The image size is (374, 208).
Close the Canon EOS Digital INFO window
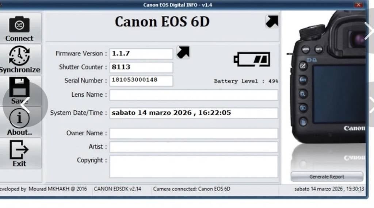[358, 5]
